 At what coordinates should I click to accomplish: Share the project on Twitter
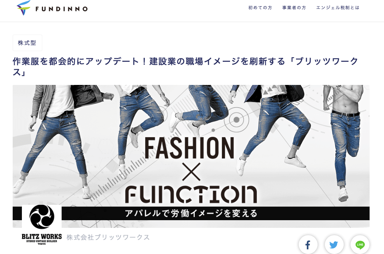pos(334,244)
